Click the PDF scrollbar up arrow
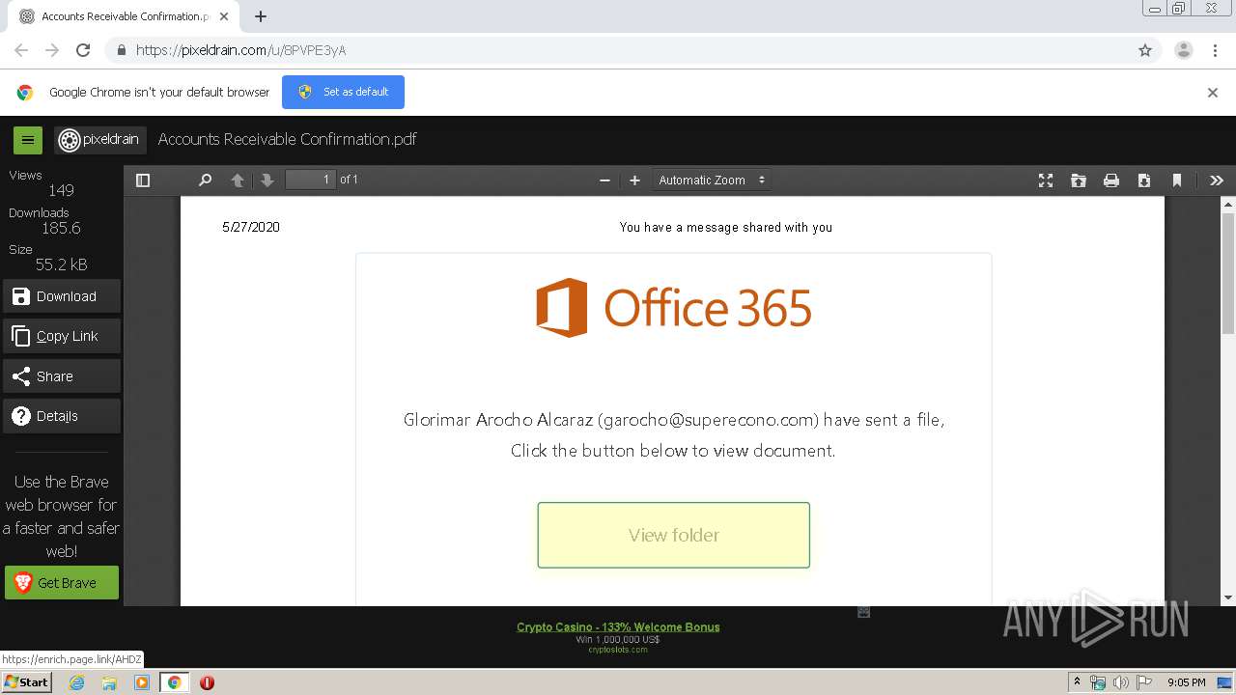 (x=1228, y=205)
